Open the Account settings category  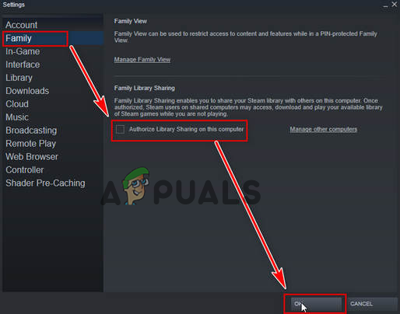[22, 25]
